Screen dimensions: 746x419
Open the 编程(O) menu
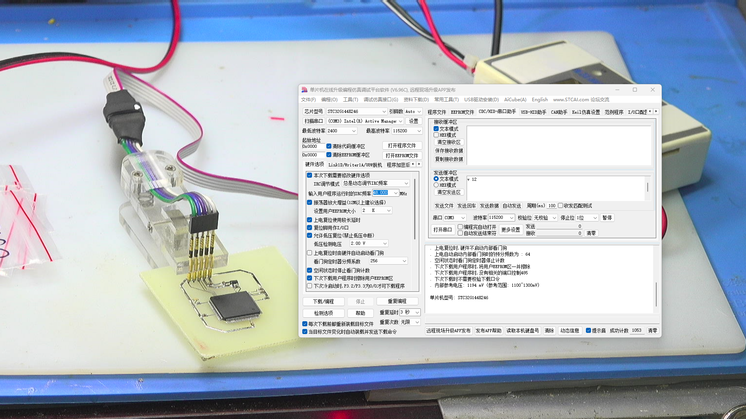[329, 100]
